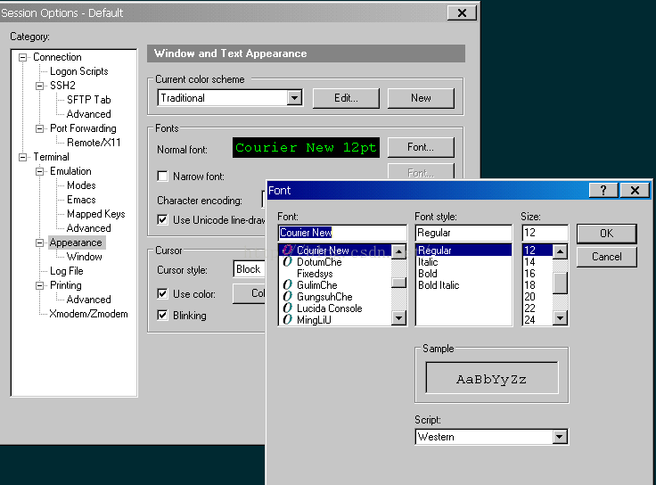The height and width of the screenshot is (485, 656).
Task: Select Logon Scripts category
Action: point(79,71)
